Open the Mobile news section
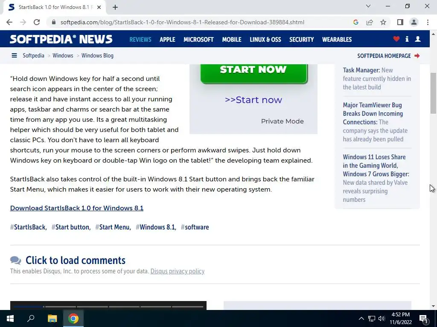 [x=232, y=40]
